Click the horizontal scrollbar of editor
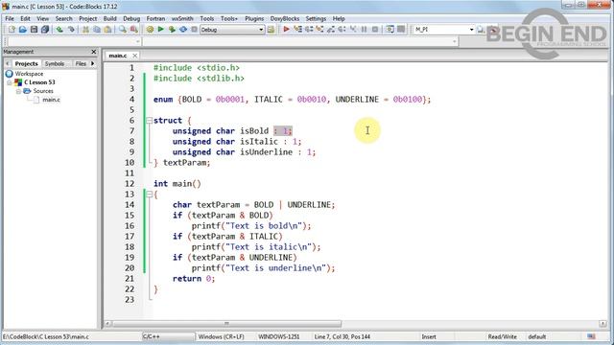 226,324
